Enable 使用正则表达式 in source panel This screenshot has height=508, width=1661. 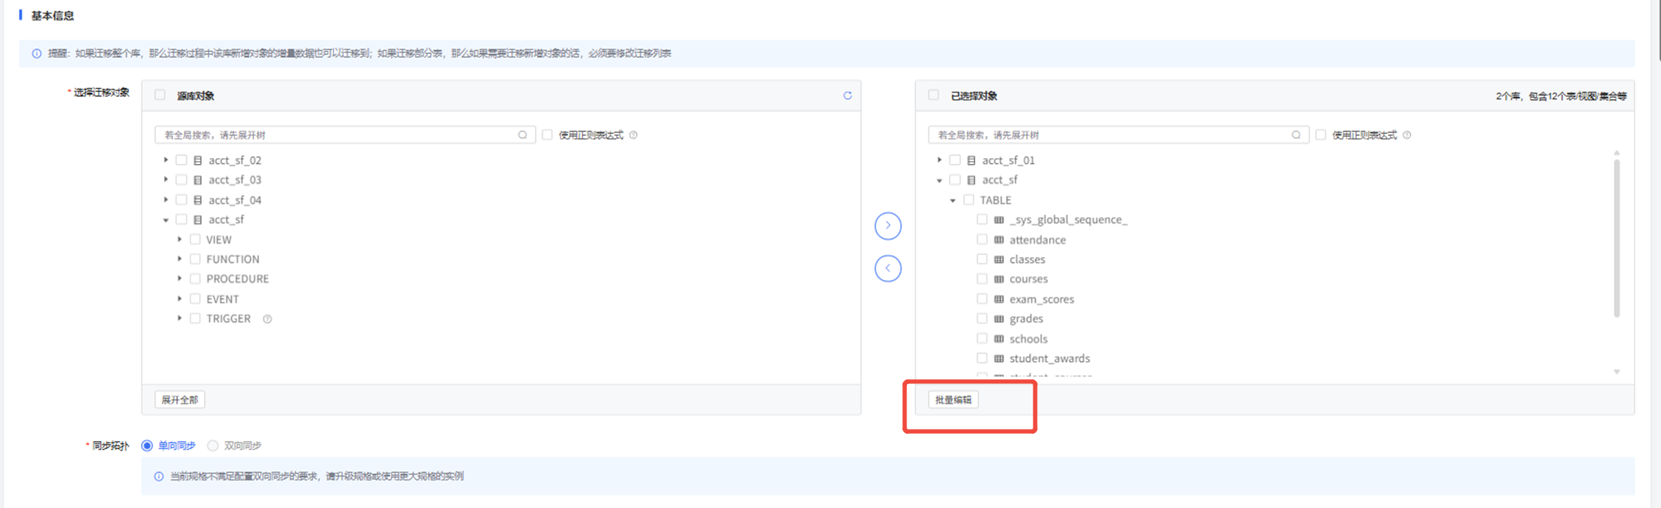click(x=547, y=135)
